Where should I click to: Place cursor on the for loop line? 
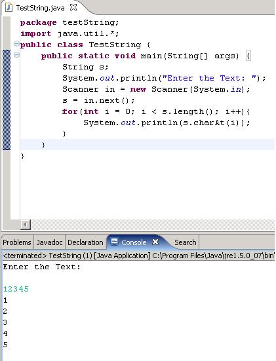[156, 111]
